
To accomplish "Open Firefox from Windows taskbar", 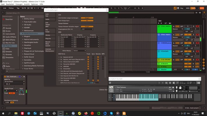I will pyautogui.click(x=86, y=113).
